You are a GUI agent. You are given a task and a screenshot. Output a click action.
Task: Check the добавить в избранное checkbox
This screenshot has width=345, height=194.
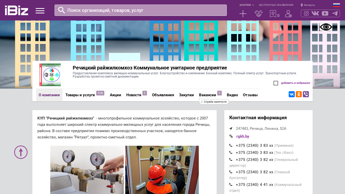[276, 83]
